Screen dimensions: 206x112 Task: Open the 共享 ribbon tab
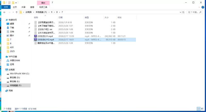(23, 7)
